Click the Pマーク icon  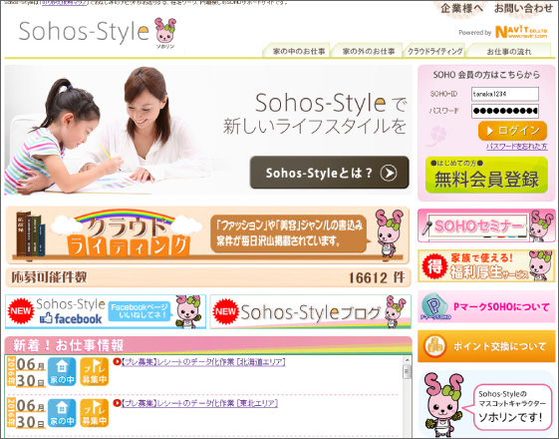click(x=434, y=307)
